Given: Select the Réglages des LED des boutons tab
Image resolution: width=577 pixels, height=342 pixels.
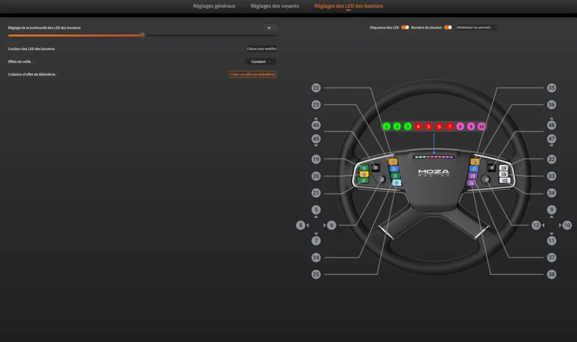Looking at the screenshot, I should click(348, 6).
